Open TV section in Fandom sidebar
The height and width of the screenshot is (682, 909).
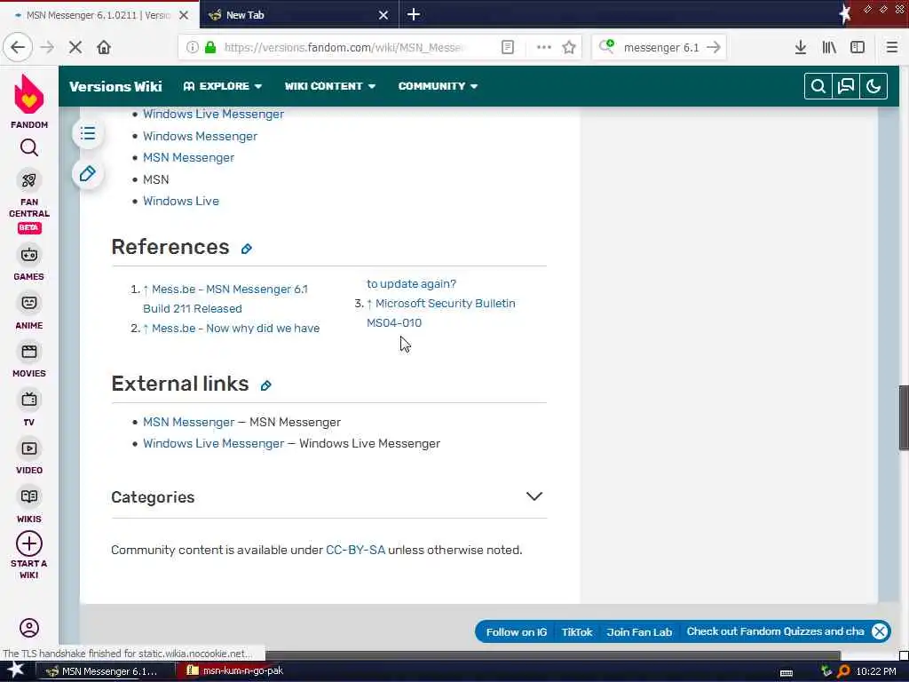click(x=29, y=408)
